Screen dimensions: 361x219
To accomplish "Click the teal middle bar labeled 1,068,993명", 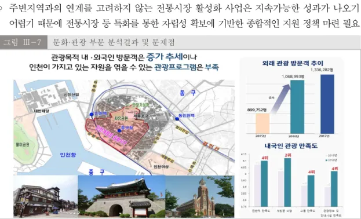I will [297, 107].
